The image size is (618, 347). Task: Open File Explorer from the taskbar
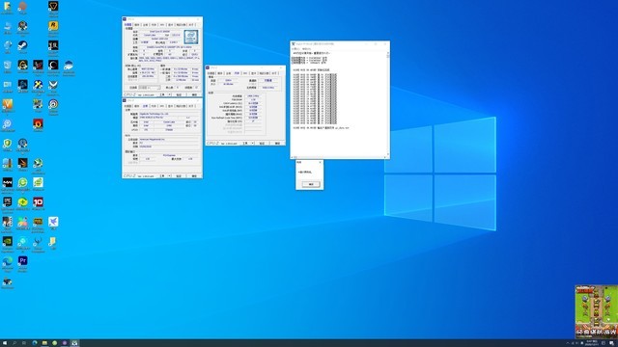(44, 343)
